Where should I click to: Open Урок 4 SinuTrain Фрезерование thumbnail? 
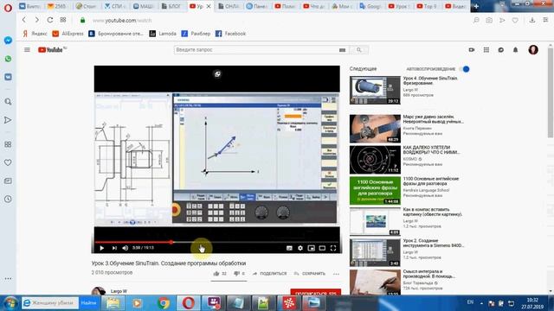click(x=375, y=90)
